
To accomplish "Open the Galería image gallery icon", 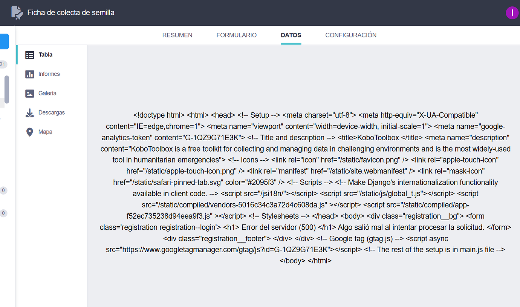I will coord(29,93).
